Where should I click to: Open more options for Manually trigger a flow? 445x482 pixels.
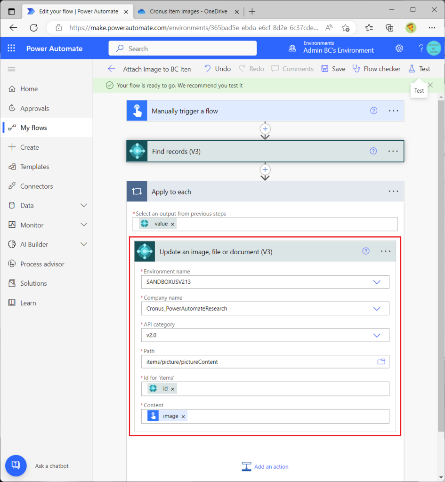[393, 111]
